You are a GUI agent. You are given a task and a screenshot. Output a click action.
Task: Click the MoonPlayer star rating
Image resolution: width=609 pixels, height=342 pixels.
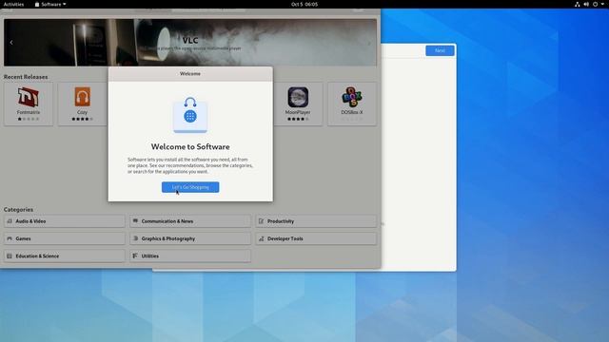click(298, 119)
